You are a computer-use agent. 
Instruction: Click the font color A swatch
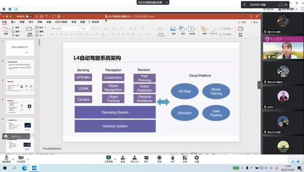click(104, 34)
